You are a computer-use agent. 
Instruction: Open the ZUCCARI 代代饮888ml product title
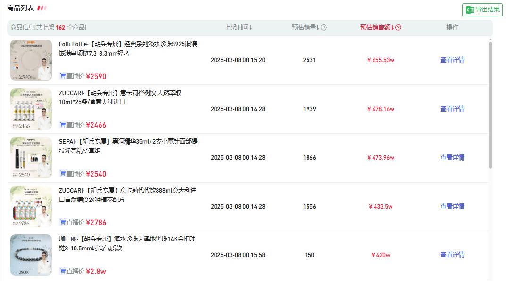coord(128,195)
